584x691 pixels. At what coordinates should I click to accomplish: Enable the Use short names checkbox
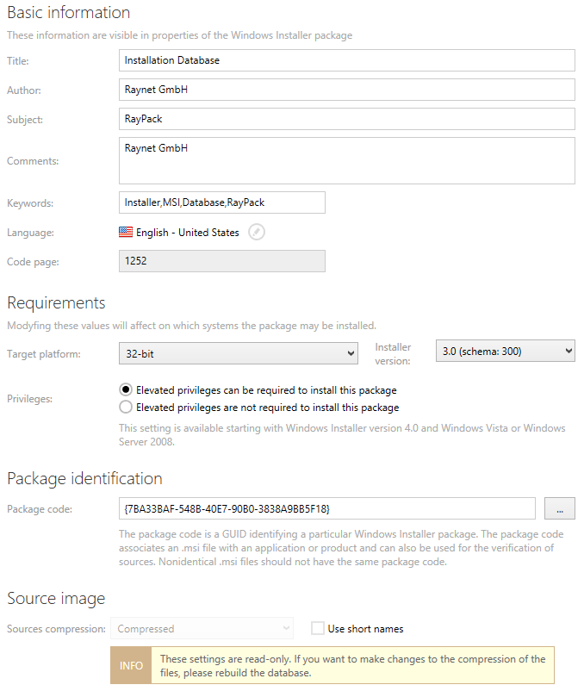coord(318,629)
